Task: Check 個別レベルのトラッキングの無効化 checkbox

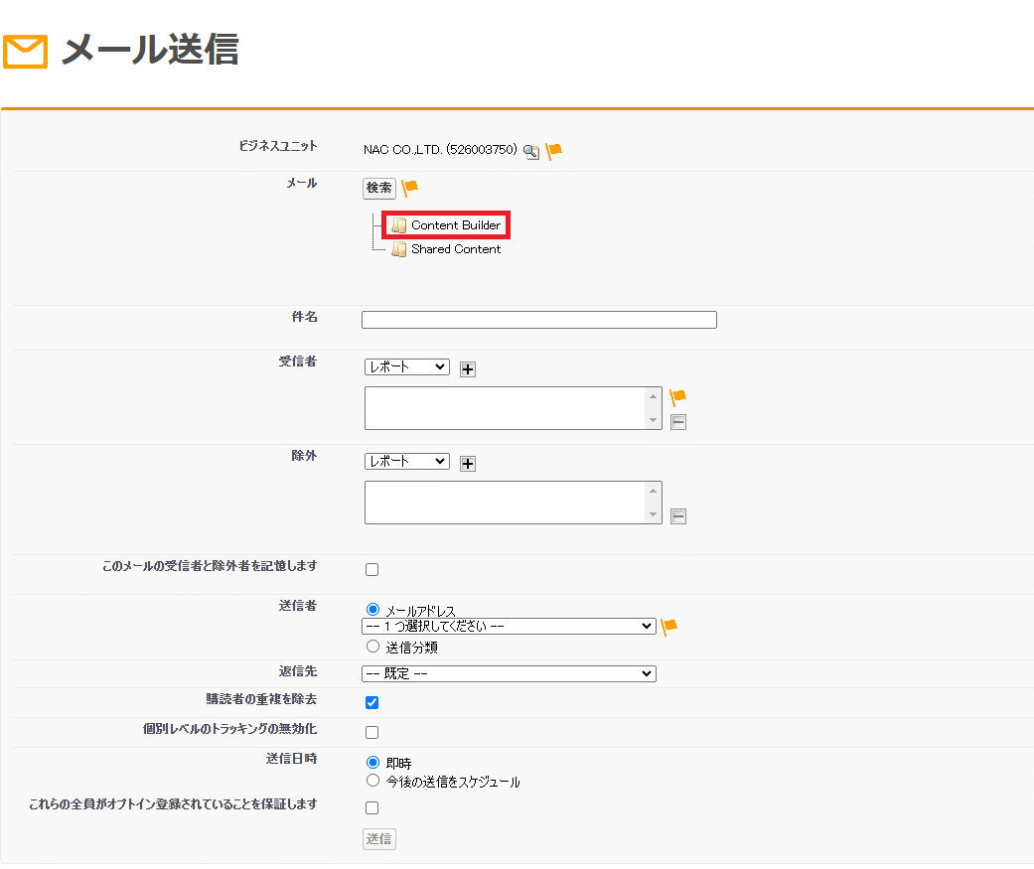Action: [371, 733]
